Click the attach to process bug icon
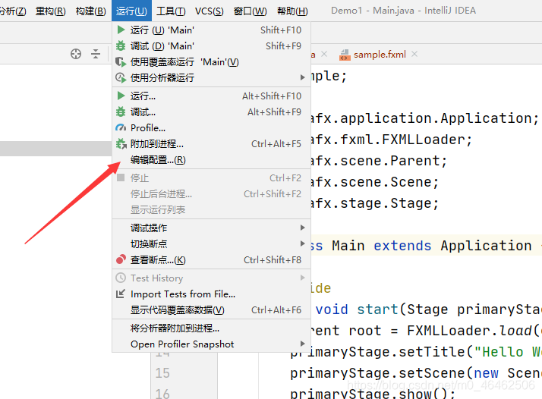 tap(120, 144)
